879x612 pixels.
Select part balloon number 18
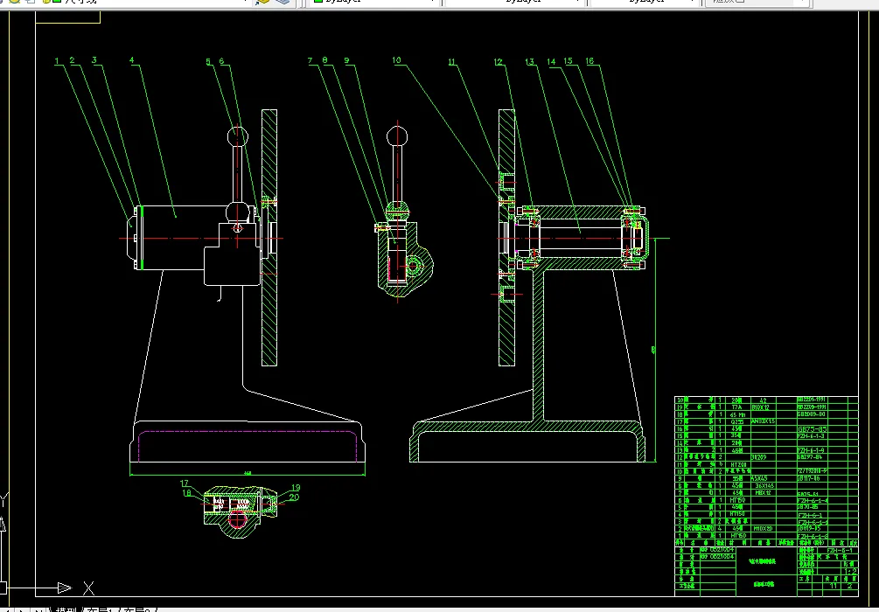[186, 492]
